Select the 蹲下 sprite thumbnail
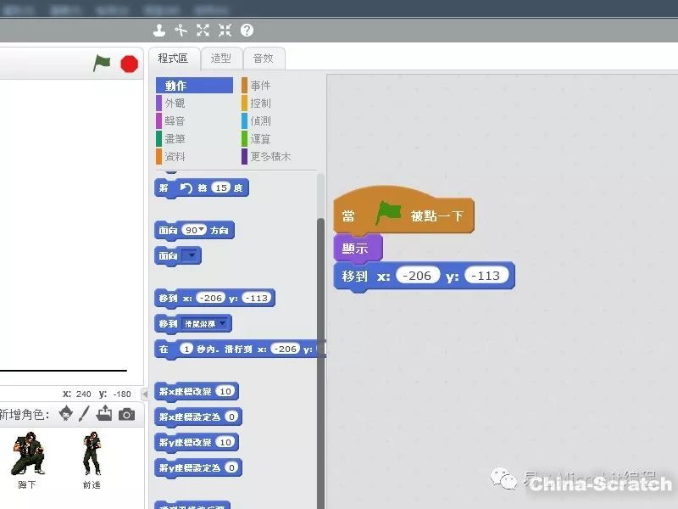Image resolution: width=678 pixels, height=509 pixels. click(26, 459)
